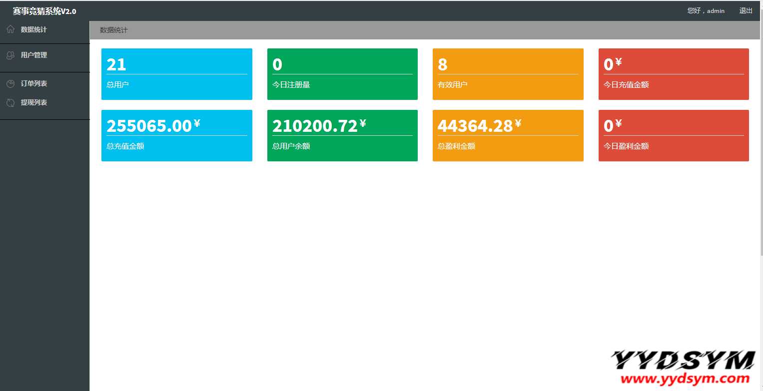The width and height of the screenshot is (763, 391).
Task: Open the 数据统计 sidebar menu item
Action: (x=33, y=29)
